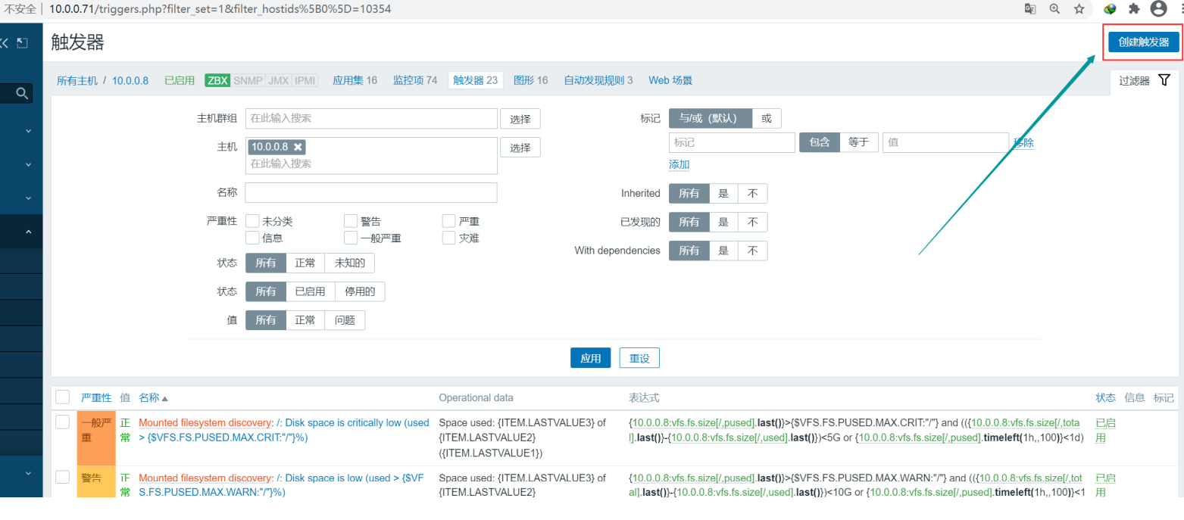Check the 未分类 severity checkbox
This screenshot has height=520, width=1184.
tap(253, 221)
